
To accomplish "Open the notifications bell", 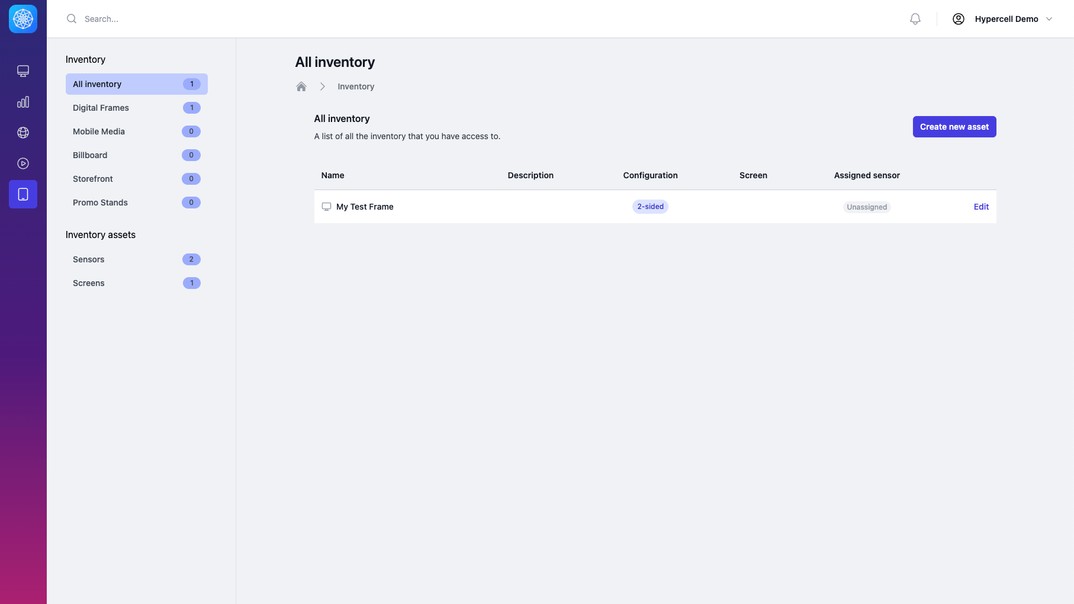I will (x=915, y=19).
